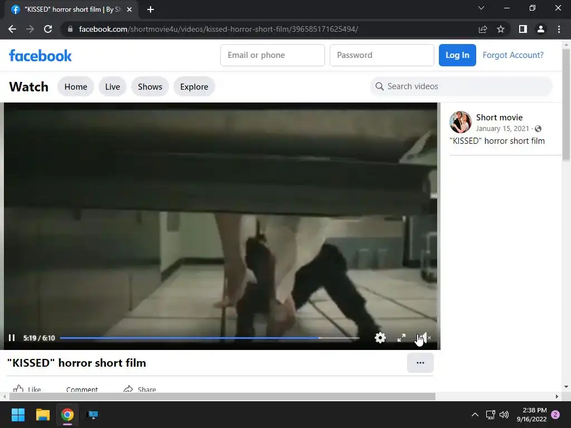Viewport: 571px width, 428px height.
Task: Select the Explore tab
Action: 194,86
